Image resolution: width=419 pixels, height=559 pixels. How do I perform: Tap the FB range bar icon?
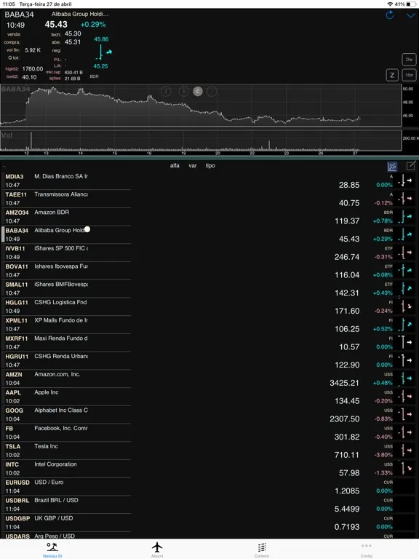tap(405, 433)
